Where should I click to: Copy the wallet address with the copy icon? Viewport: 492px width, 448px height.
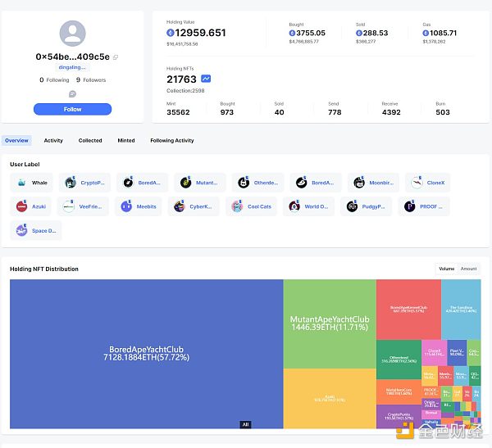[x=116, y=57]
